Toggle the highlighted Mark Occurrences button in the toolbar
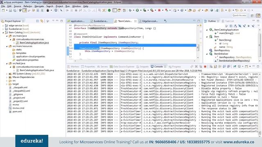The image size is (262, 147). tap(25, 10)
